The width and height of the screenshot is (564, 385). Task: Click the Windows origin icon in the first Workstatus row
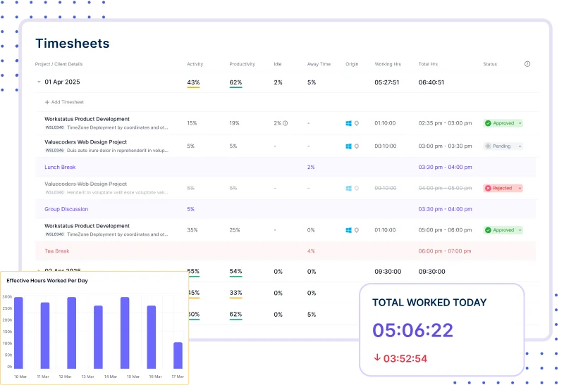point(348,123)
